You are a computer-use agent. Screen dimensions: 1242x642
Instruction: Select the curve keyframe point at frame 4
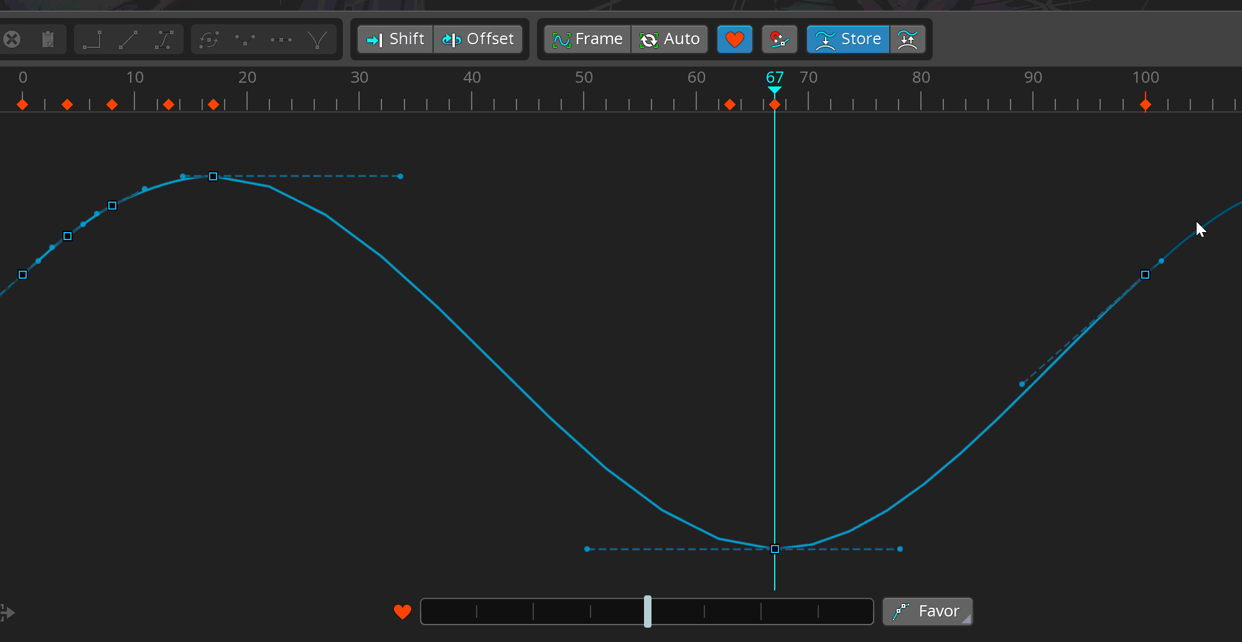68,236
